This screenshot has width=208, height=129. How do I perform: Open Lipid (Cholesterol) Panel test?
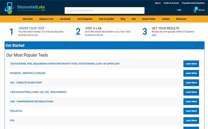(38, 92)
